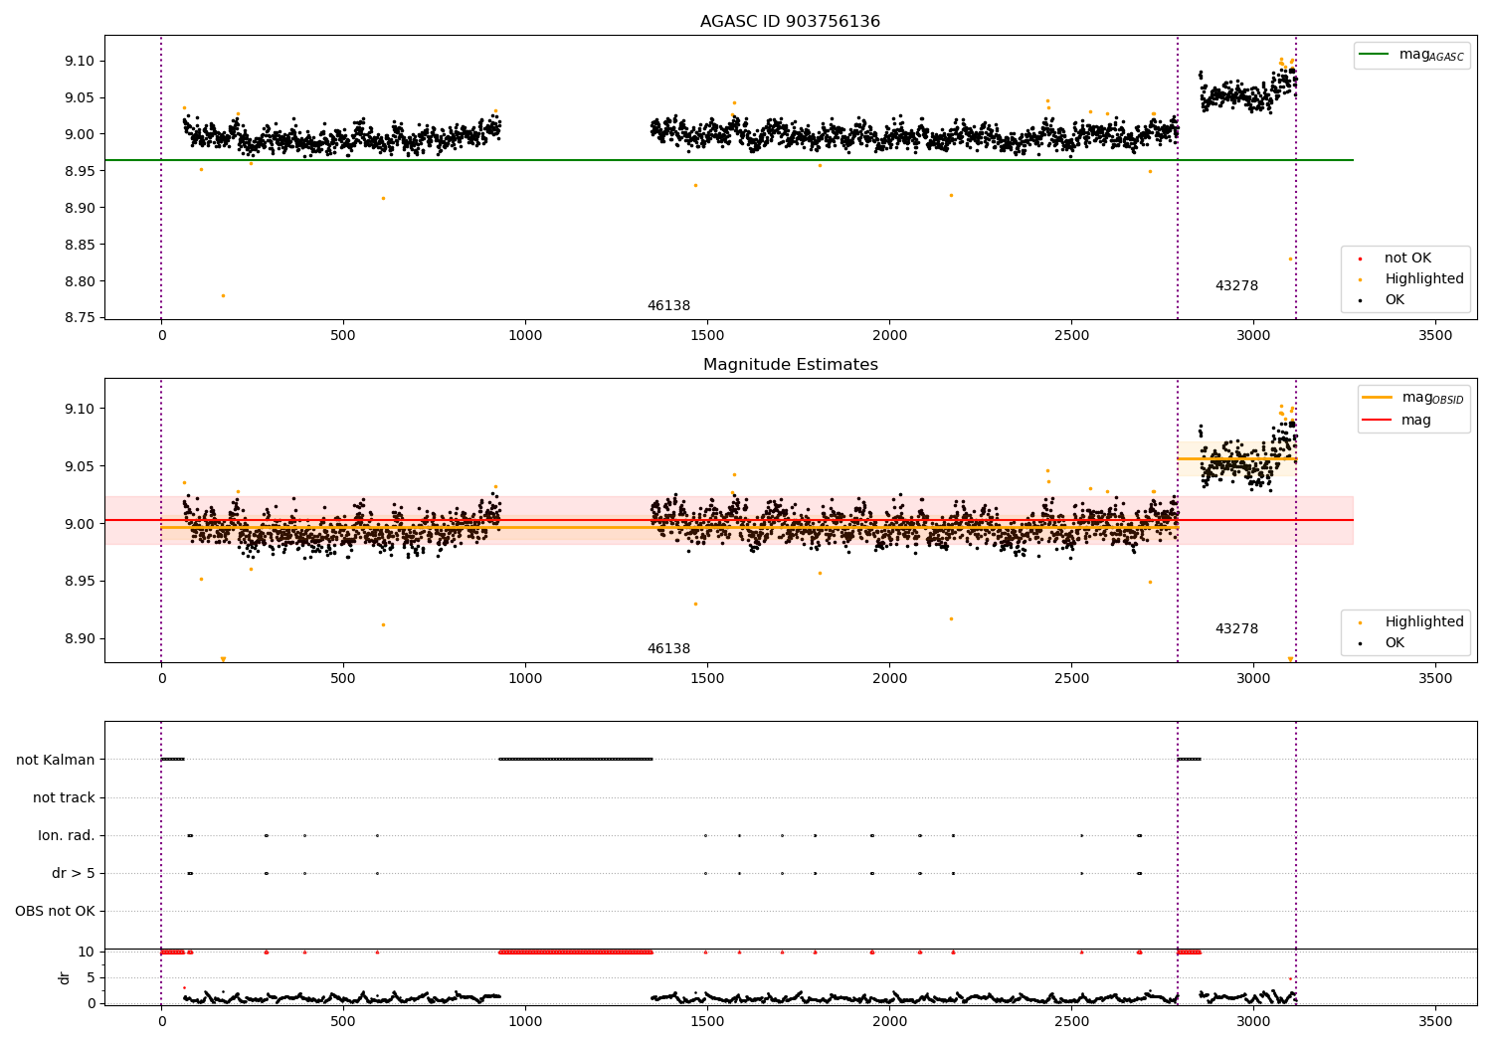1492x1044 pixels.
Task: Click the 3500 x-tick under the bottom plot
Action: point(1435,1022)
